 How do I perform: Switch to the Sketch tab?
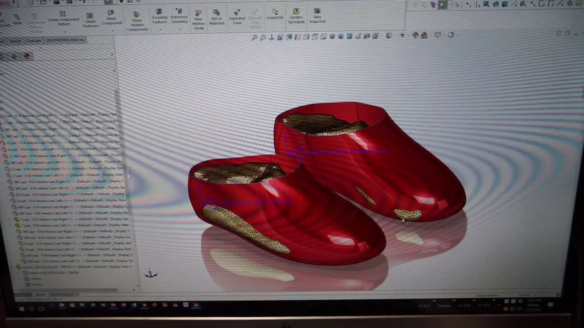(x=15, y=41)
